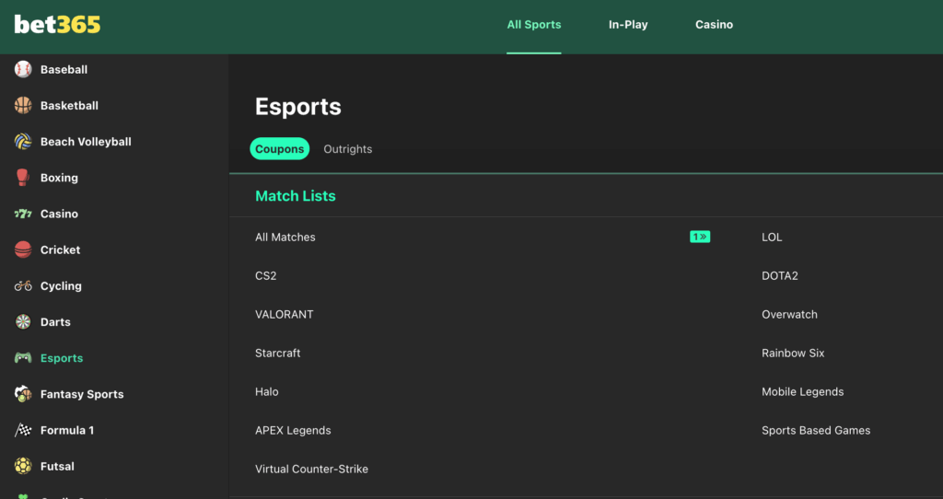
Task: Click the Formula 1 checkered flag icon
Action: (23, 430)
